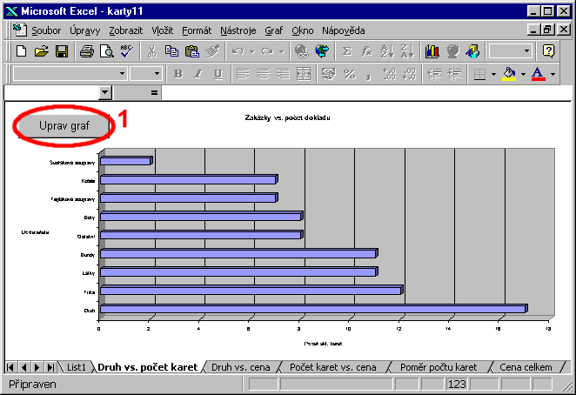Expand the zoom percentage dropdown

point(525,51)
